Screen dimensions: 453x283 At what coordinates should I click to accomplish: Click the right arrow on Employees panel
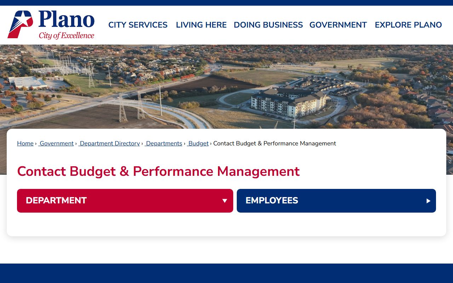428,201
